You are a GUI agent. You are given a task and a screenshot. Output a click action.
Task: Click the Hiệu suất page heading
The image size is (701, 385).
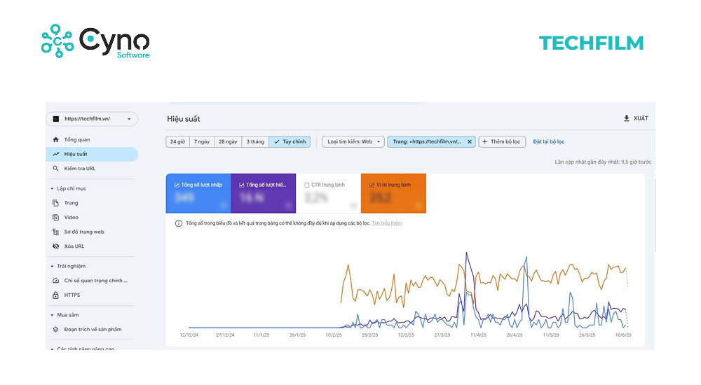[x=184, y=119]
